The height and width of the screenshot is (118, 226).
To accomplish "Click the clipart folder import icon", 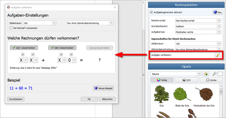I will point(206,74).
